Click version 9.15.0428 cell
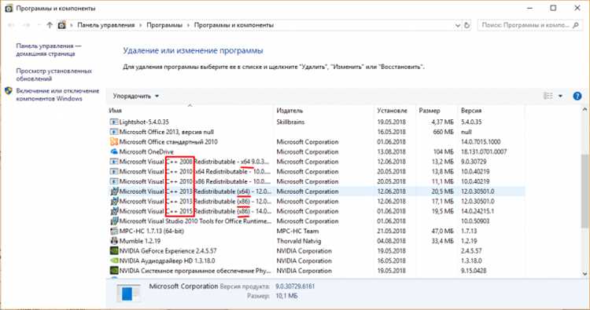 tap(474, 271)
